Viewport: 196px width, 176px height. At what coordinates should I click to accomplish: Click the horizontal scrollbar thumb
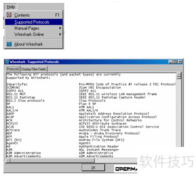(x=53, y=160)
